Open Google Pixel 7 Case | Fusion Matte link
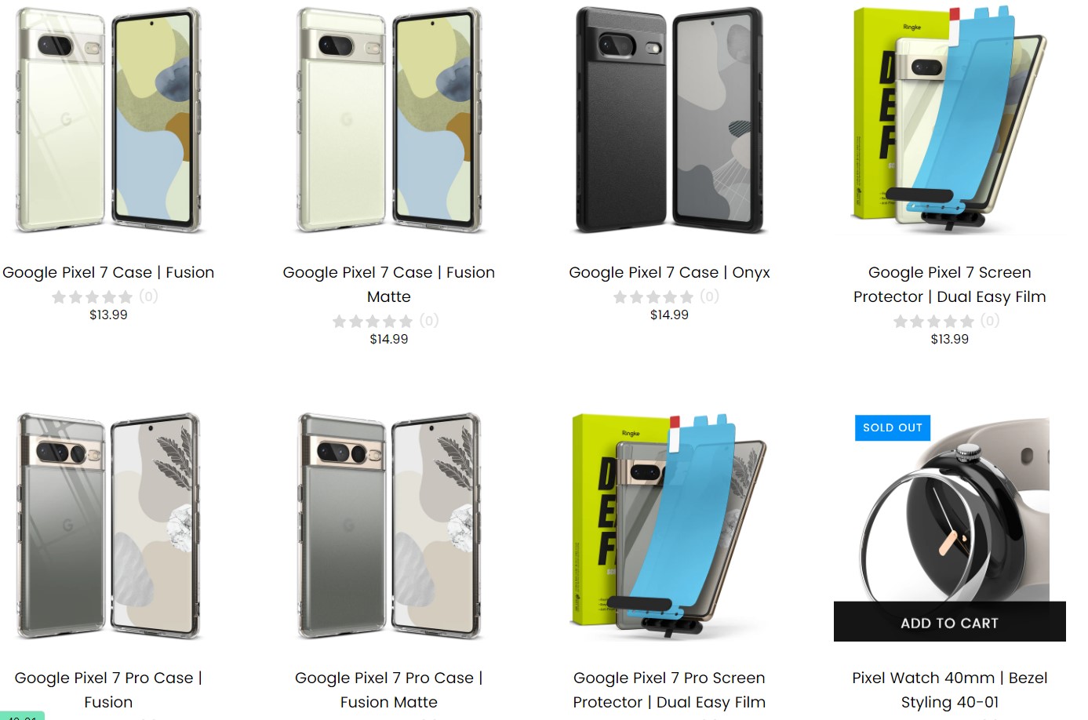The height and width of the screenshot is (720, 1088). [x=388, y=284]
